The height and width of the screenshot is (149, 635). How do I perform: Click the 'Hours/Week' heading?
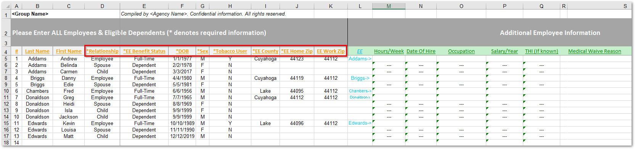pyautogui.click(x=389, y=51)
